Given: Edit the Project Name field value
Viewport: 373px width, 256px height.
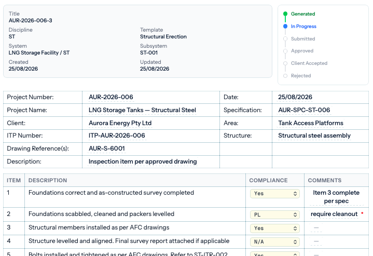Looking at the screenshot, I should pyautogui.click(x=142, y=110).
